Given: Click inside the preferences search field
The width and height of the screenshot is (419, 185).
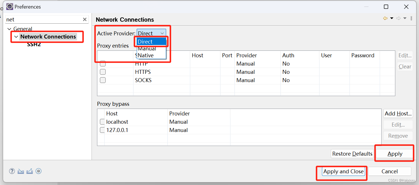Looking at the screenshot, I should 43,19.
